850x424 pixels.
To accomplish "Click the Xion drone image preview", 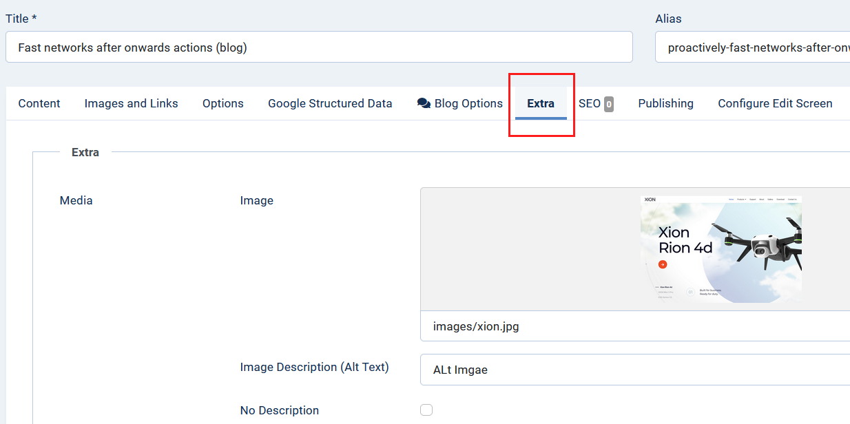I will click(721, 249).
